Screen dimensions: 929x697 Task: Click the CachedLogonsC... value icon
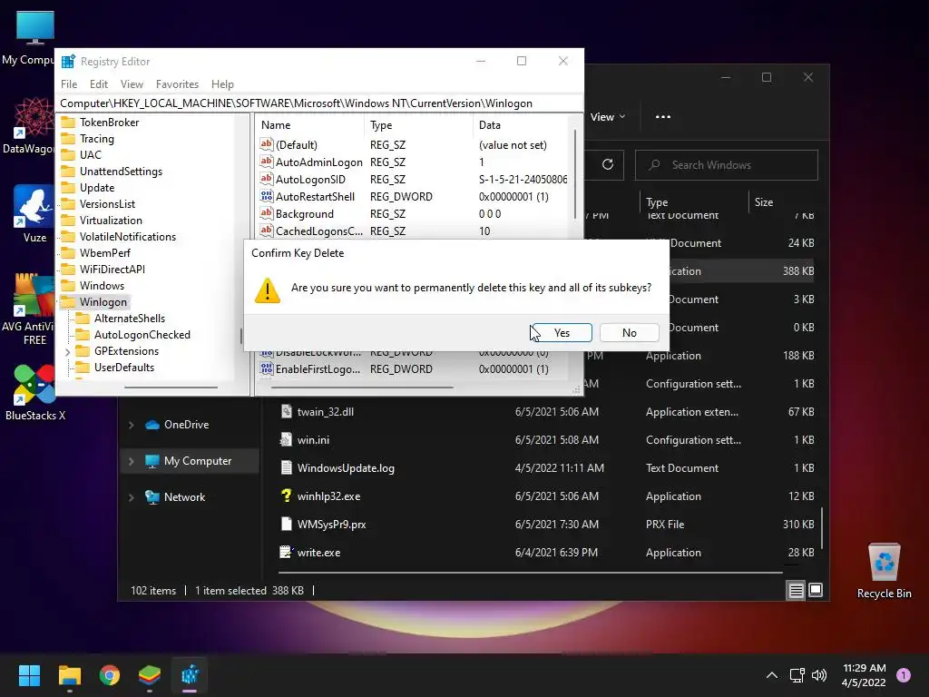pyautogui.click(x=267, y=231)
